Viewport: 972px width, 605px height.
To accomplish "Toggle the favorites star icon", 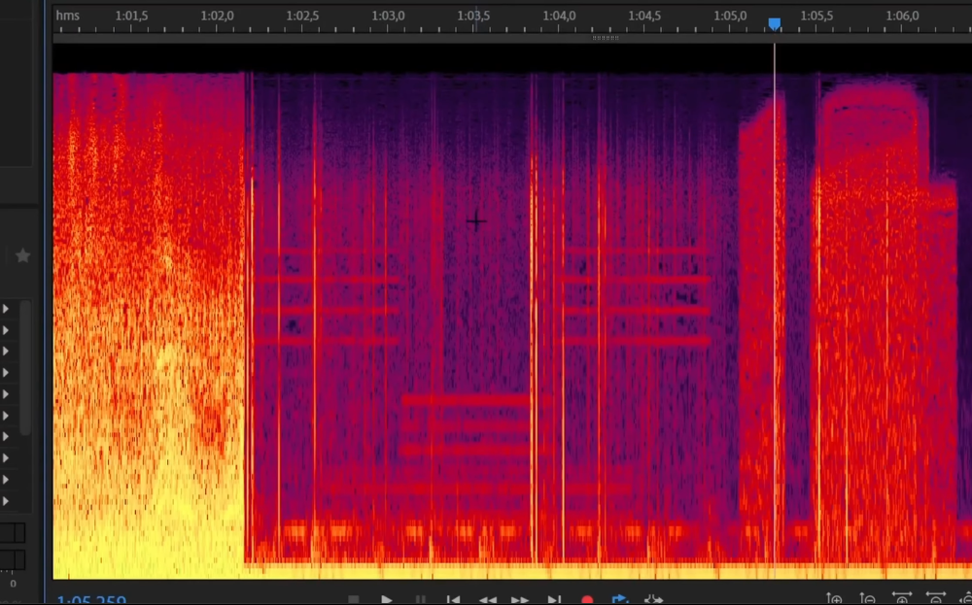I will [22, 255].
